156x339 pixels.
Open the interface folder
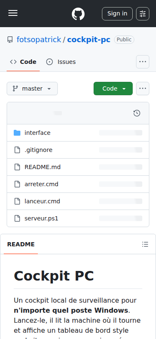click(x=37, y=133)
